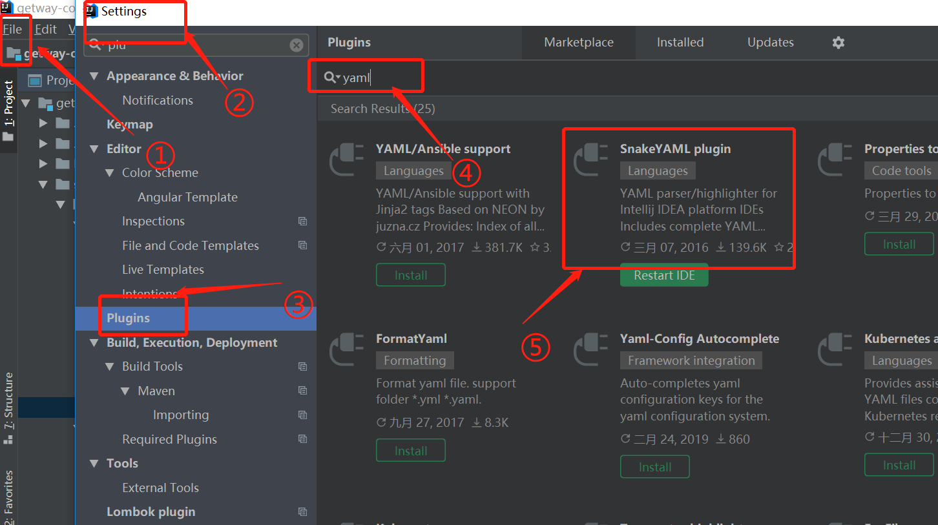The height and width of the screenshot is (525, 938).
Task: Open the Plugins gear settings menu
Action: 838,43
